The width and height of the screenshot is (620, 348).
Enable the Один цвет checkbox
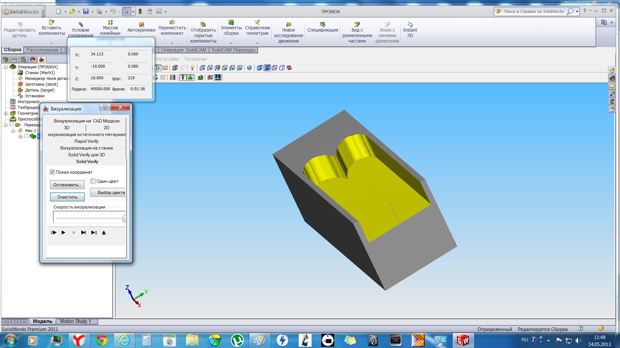(x=93, y=181)
